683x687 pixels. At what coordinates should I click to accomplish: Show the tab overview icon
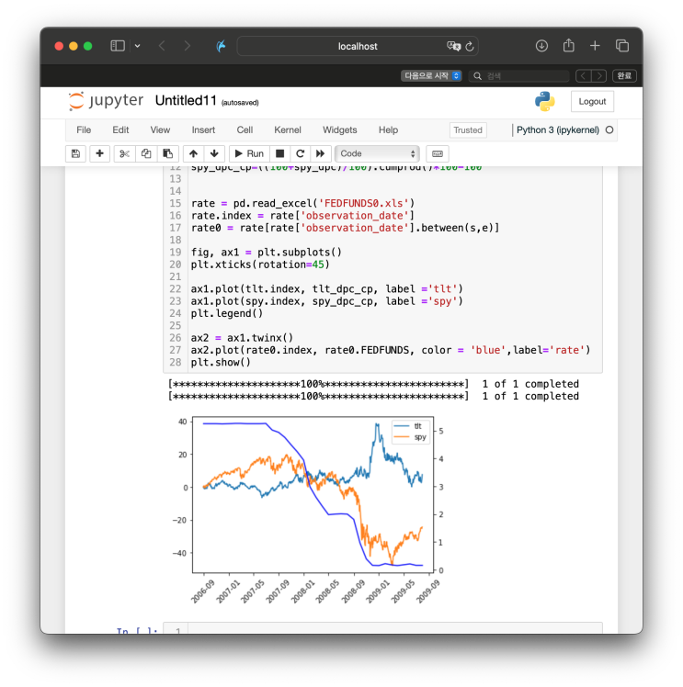(x=622, y=46)
